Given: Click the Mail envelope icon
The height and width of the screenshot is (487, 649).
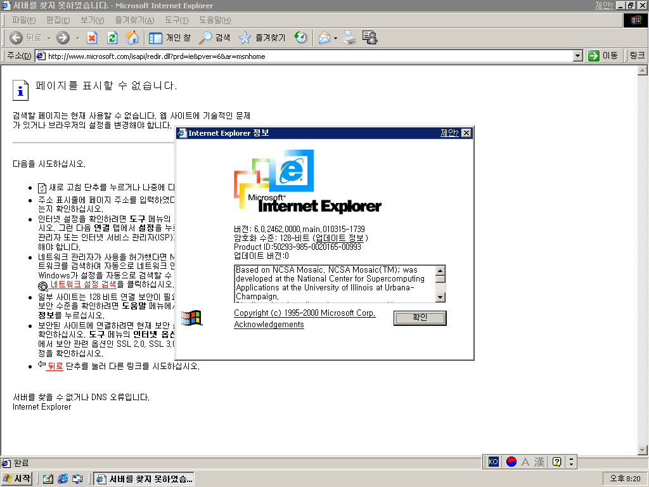Looking at the screenshot, I should pos(324,37).
